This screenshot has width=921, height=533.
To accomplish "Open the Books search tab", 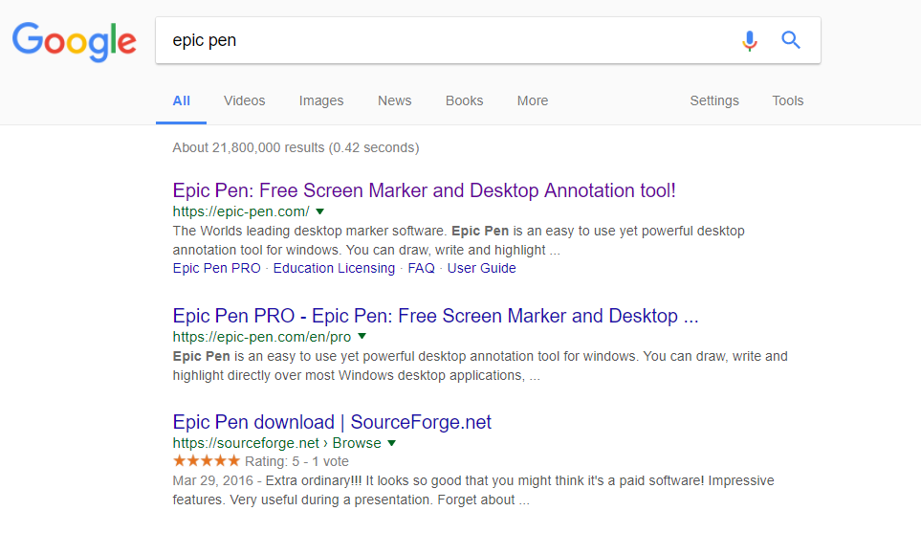I will pos(464,100).
